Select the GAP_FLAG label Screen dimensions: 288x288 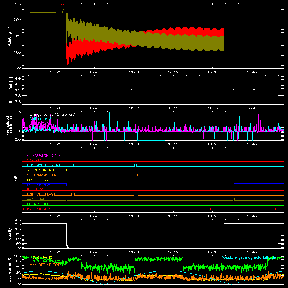(35, 160)
